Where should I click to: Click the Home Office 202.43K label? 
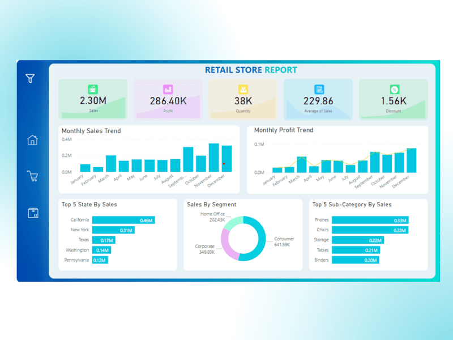[213, 217]
